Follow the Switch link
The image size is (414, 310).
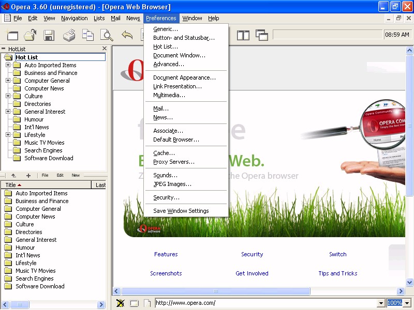coord(338,254)
